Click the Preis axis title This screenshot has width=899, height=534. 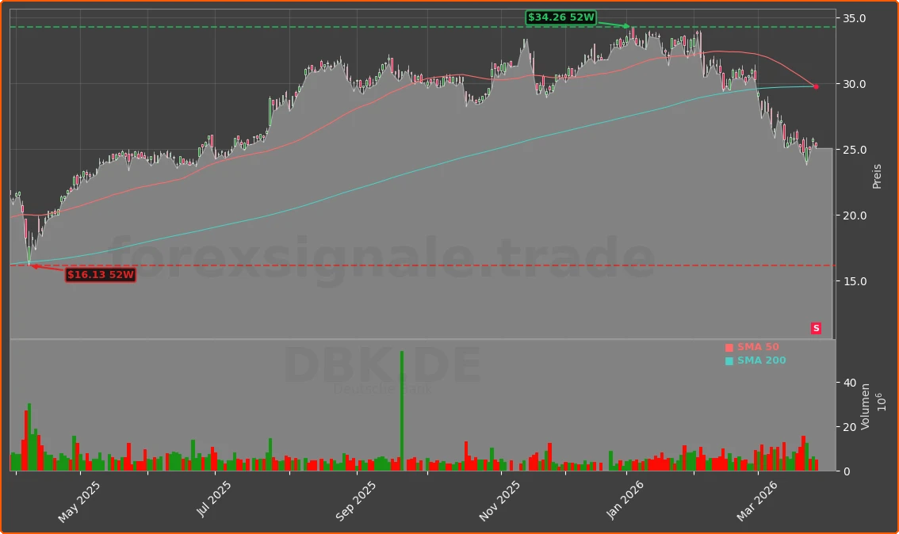877,177
